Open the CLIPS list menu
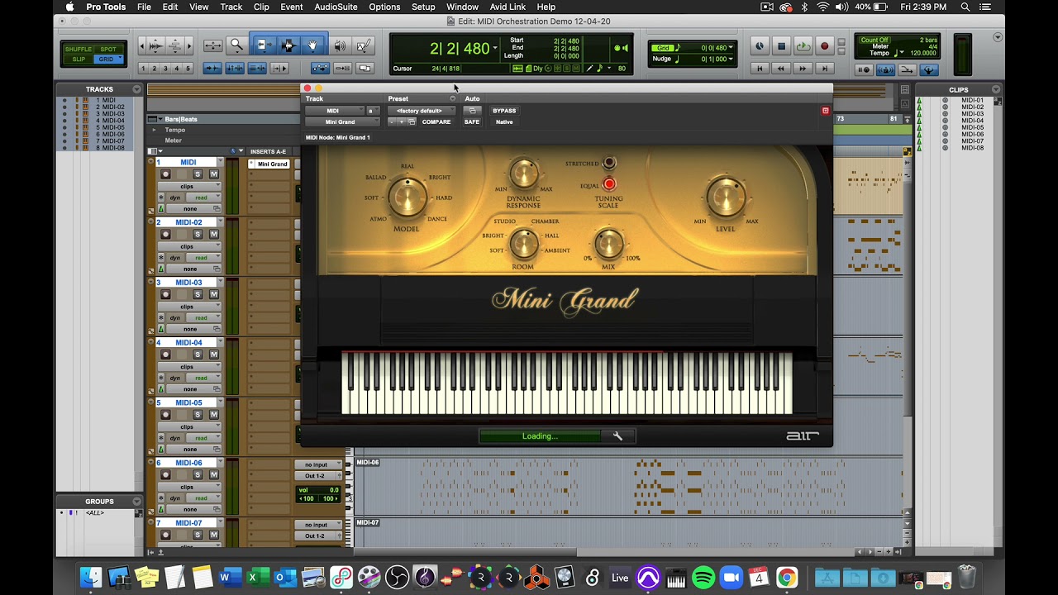This screenshot has height=595, width=1058. pos(995,89)
